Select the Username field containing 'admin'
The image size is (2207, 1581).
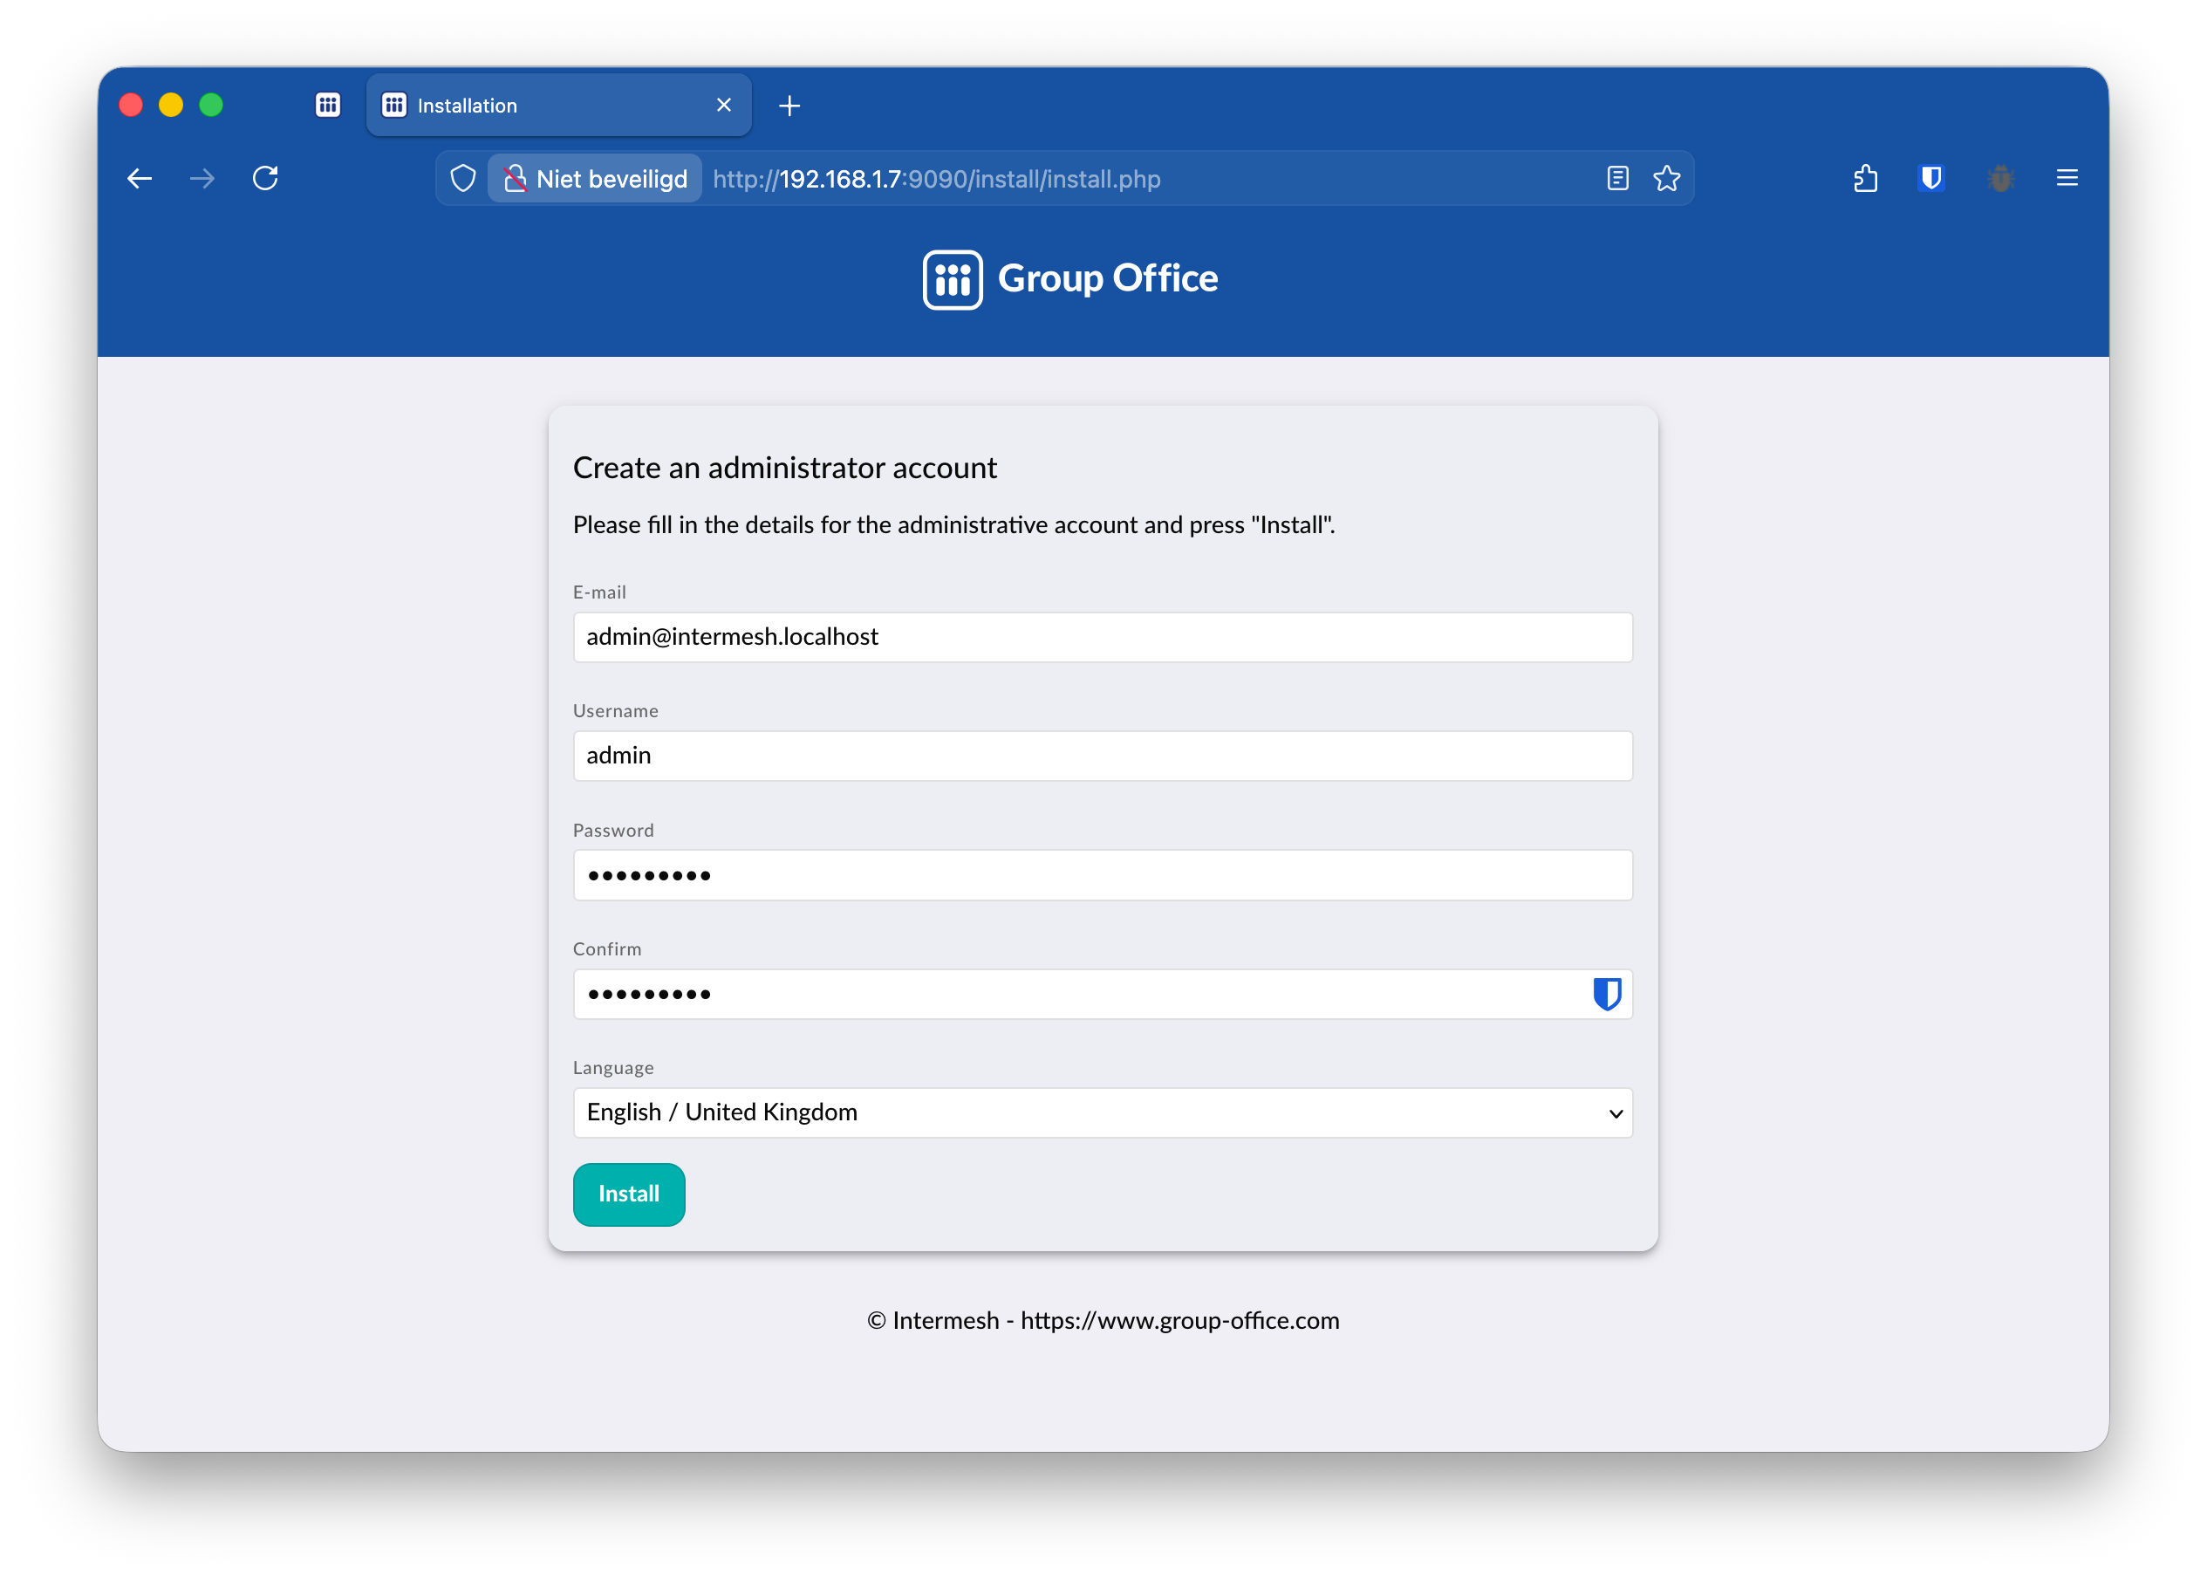coord(1103,756)
